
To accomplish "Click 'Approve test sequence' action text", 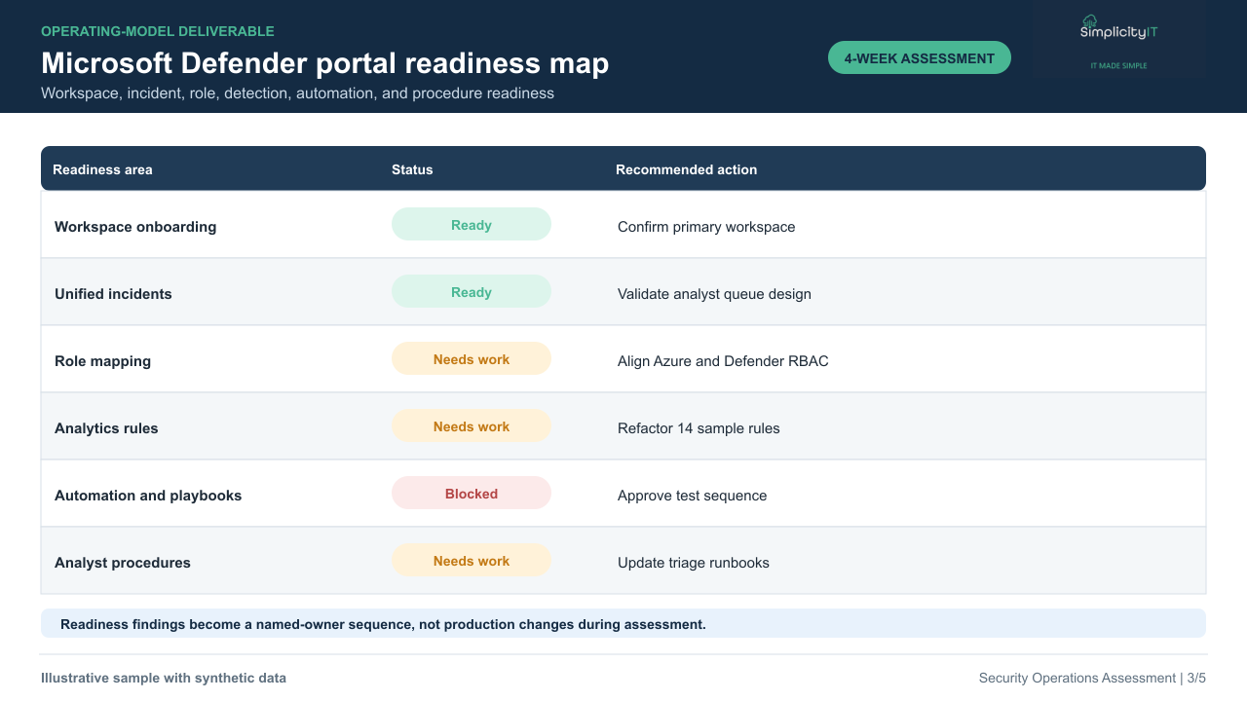I will [692, 495].
